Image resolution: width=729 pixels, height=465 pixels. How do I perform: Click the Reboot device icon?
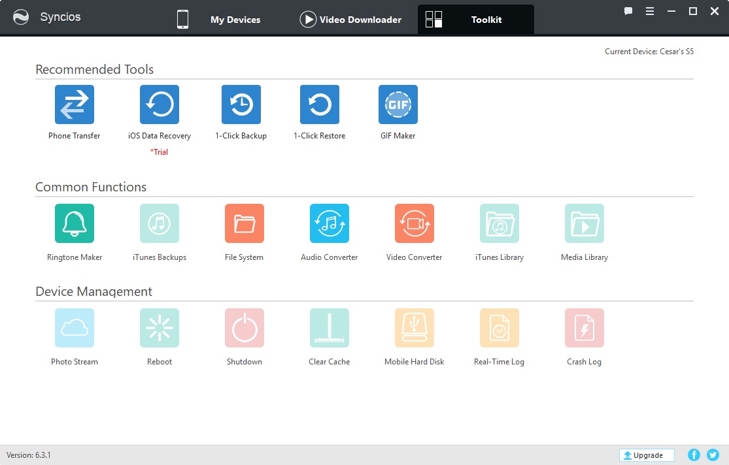tap(160, 328)
